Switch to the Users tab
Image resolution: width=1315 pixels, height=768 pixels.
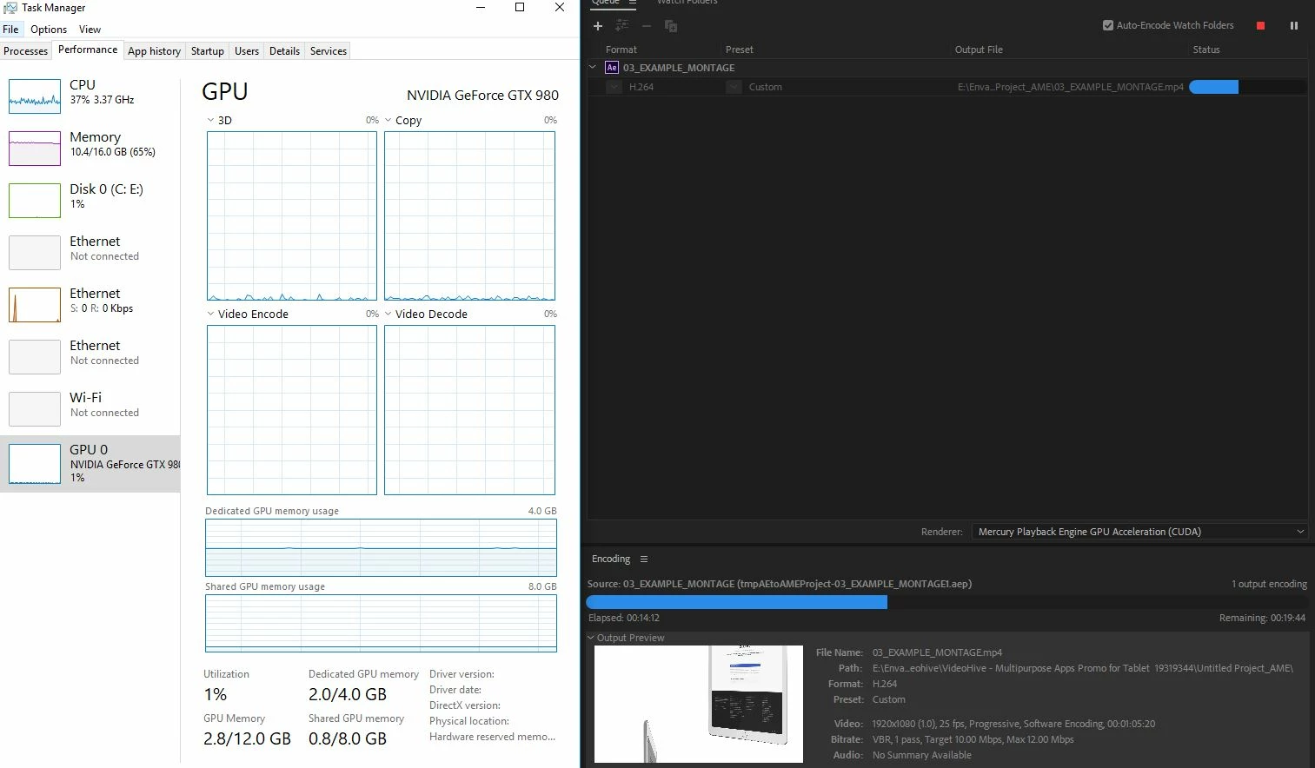[x=247, y=51]
